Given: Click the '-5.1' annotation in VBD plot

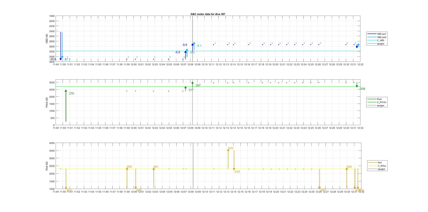Looking at the screenshot, I should pos(199,46).
